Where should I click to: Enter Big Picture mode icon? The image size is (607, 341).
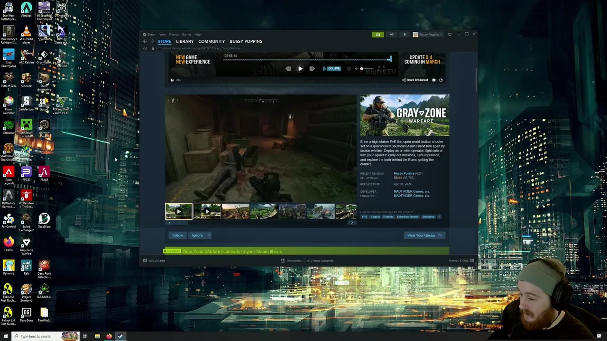click(x=450, y=34)
